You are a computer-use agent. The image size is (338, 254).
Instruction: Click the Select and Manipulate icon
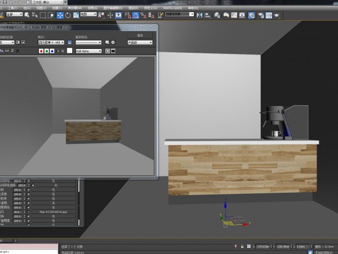coord(110,15)
